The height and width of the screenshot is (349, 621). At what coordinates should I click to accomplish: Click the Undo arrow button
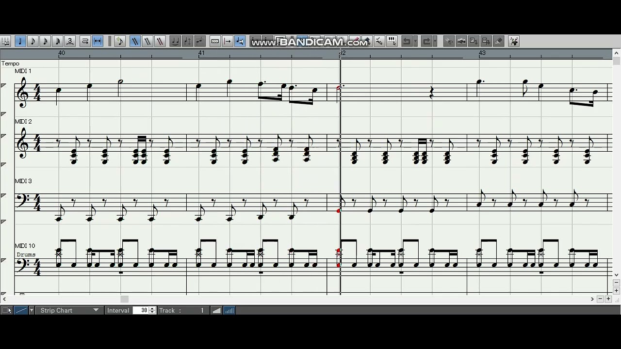[407, 41]
